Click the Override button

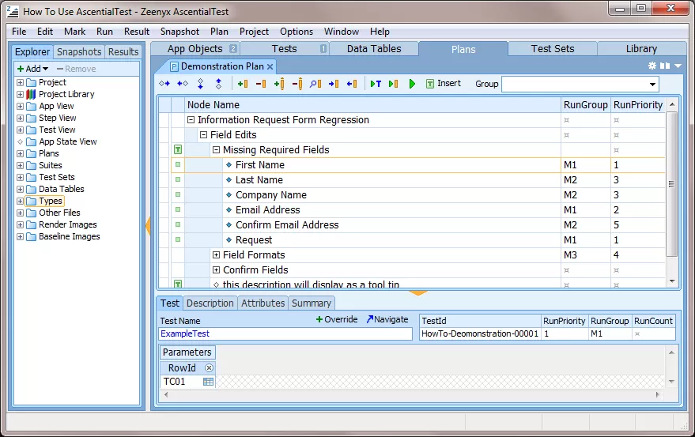(x=336, y=319)
